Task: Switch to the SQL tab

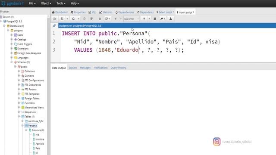Action: pyautogui.click(x=92, y=12)
